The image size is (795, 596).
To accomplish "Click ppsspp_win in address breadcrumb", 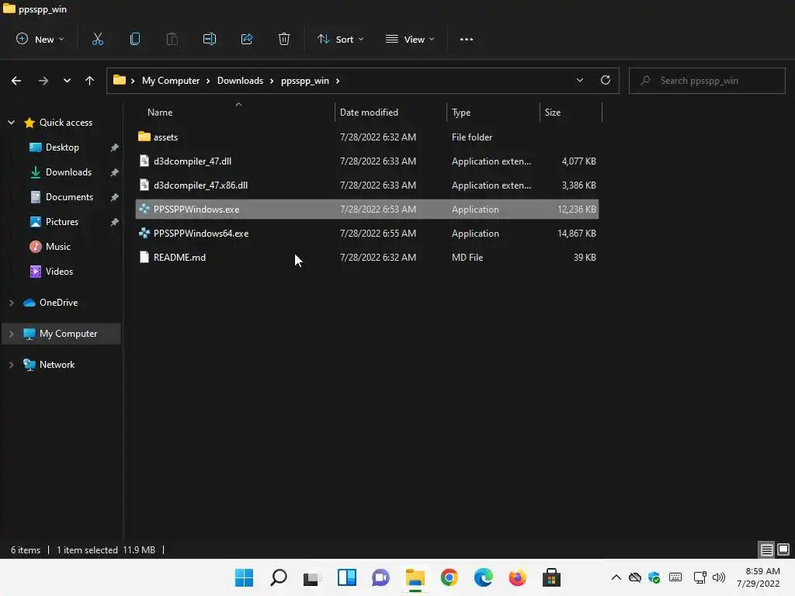I will point(304,81).
